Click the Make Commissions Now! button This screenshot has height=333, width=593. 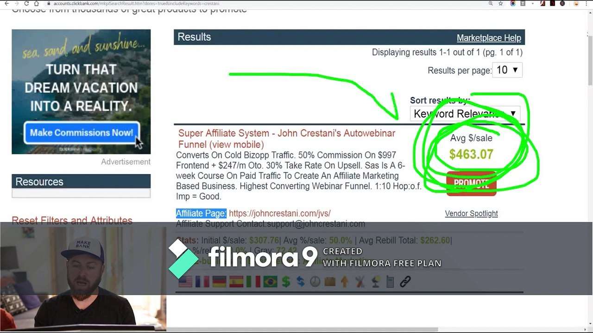tap(82, 133)
